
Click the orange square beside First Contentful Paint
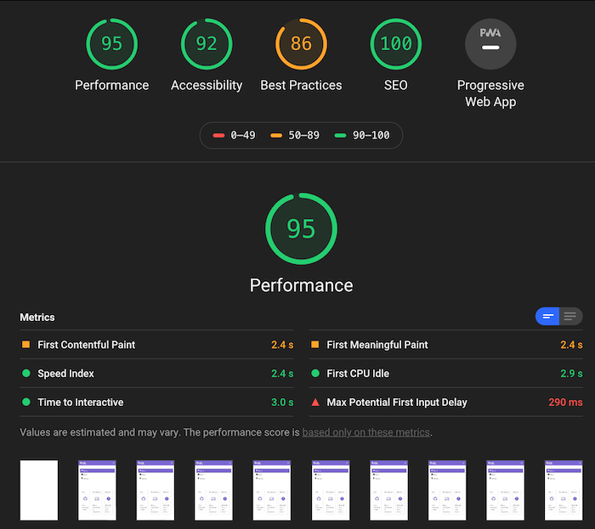[25, 345]
